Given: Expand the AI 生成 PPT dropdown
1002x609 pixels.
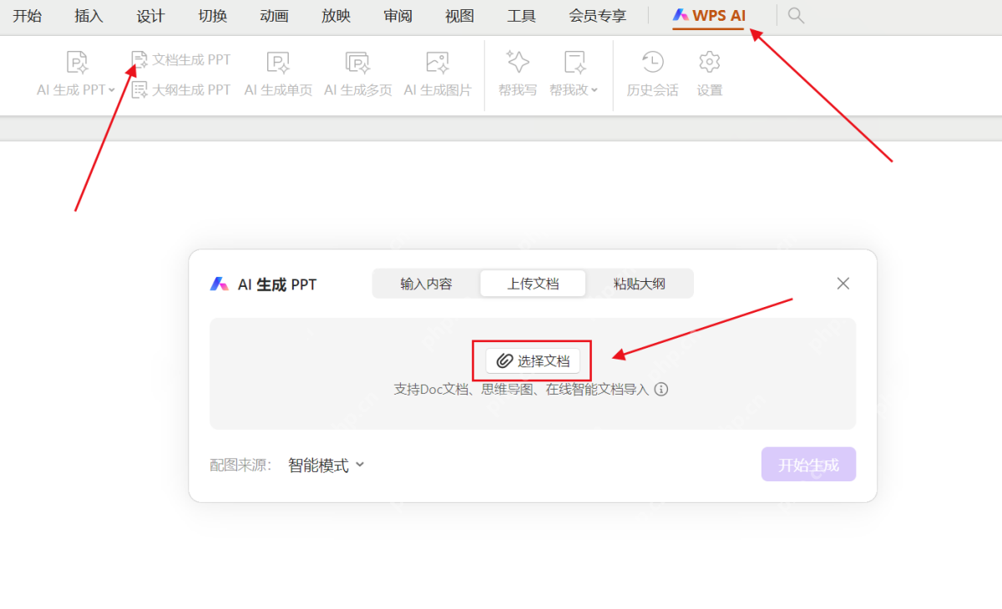Looking at the screenshot, I should click(112, 90).
